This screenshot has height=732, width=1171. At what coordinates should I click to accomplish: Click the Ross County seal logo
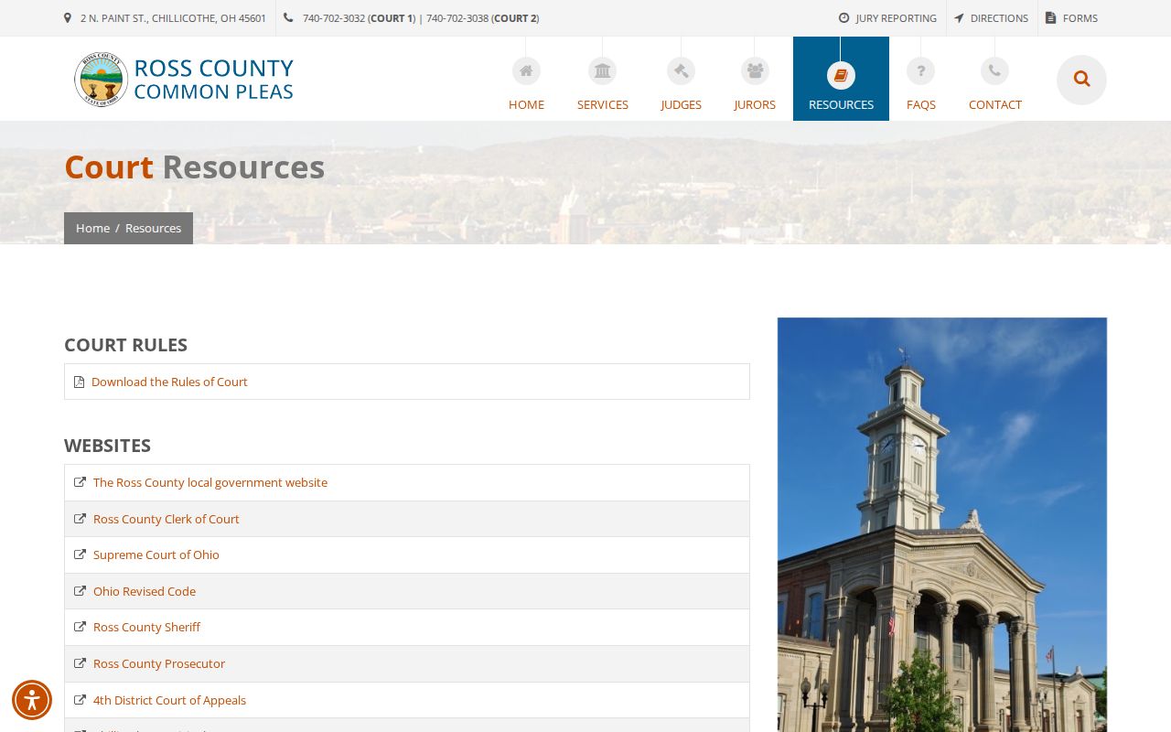pyautogui.click(x=101, y=80)
